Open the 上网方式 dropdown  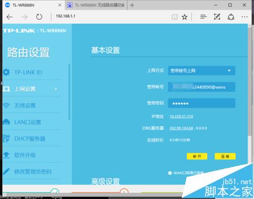click(x=202, y=71)
